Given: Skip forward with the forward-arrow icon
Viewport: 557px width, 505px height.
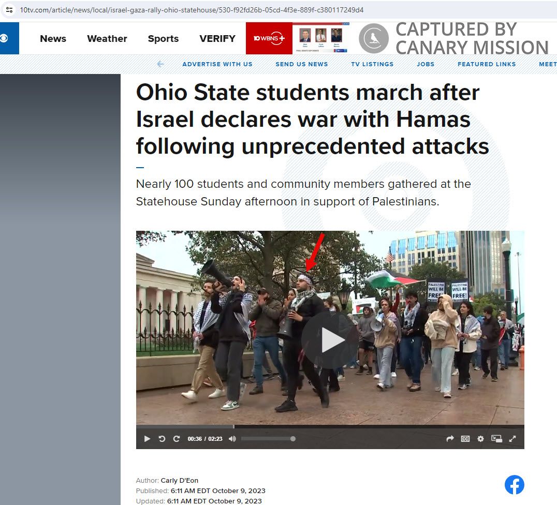Looking at the screenshot, I should pos(176,439).
